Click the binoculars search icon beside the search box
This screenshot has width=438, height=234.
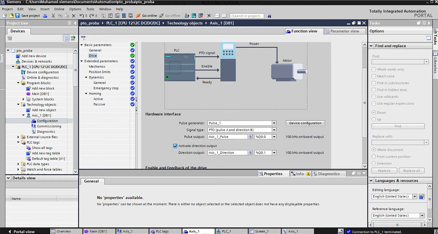[269, 16]
